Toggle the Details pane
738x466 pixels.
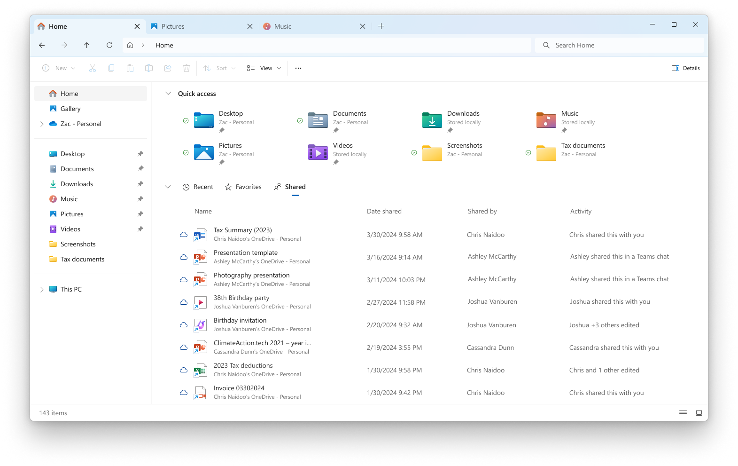click(x=686, y=68)
